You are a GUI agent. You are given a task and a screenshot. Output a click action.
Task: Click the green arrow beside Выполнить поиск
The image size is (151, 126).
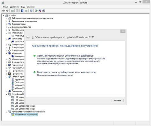pos(34,72)
